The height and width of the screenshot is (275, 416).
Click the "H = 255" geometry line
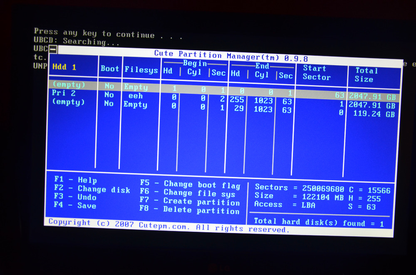(x=364, y=199)
